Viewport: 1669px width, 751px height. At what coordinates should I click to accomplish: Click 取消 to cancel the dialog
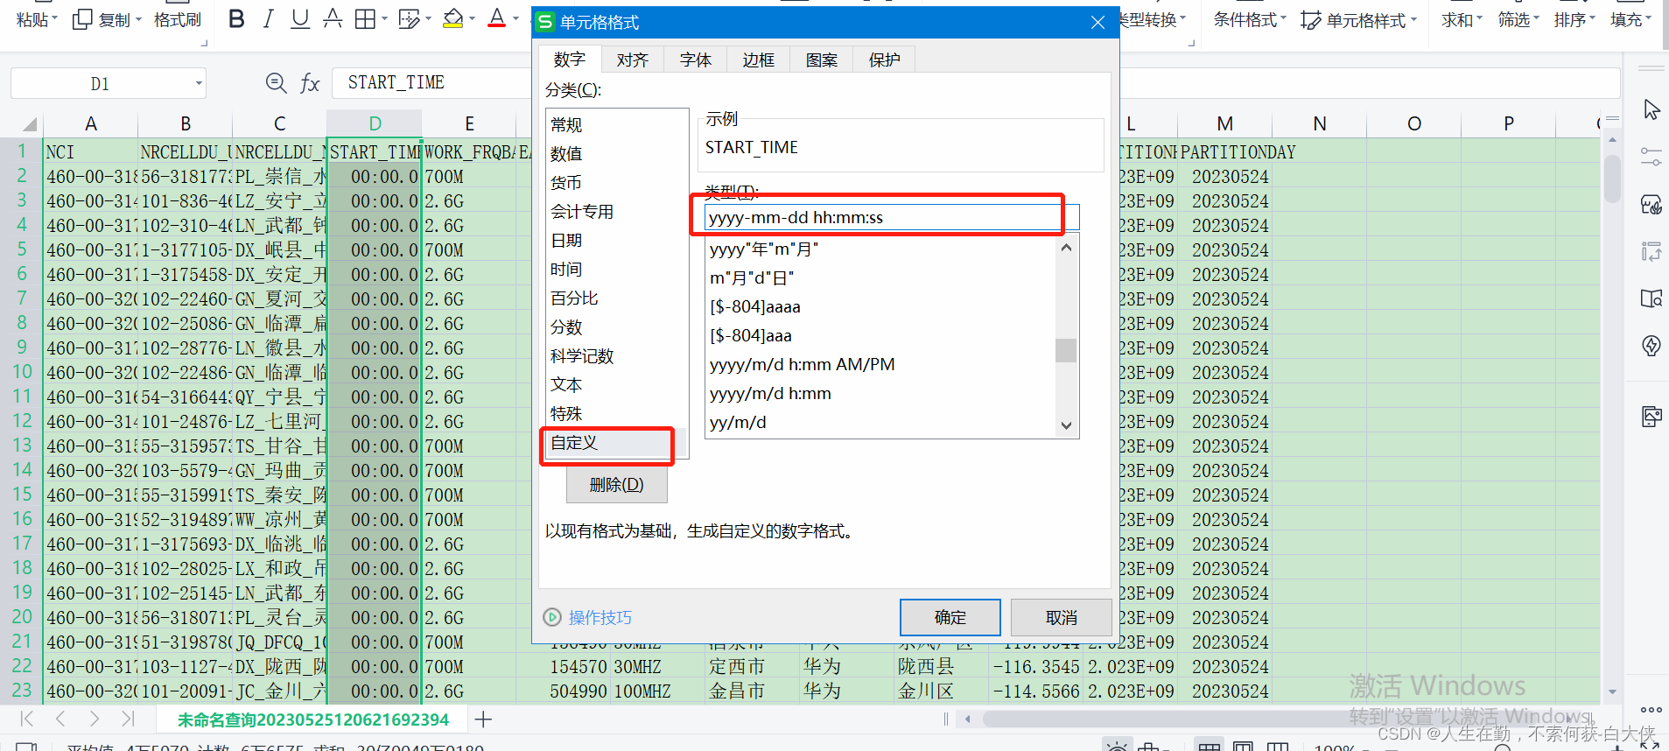[x=1062, y=618]
